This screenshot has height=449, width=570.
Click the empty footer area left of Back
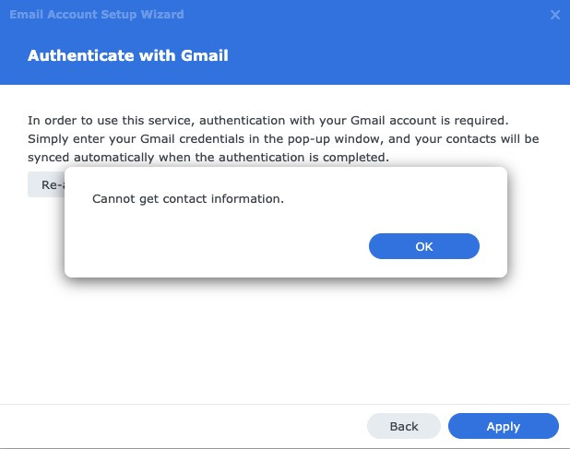[x=184, y=426]
